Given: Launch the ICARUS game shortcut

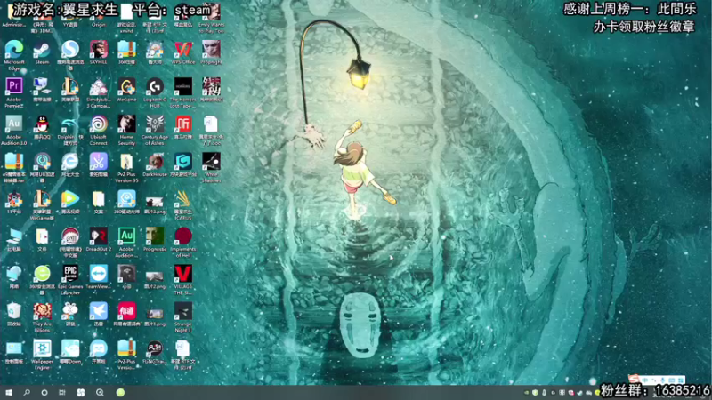Looking at the screenshot, I should [183, 198].
